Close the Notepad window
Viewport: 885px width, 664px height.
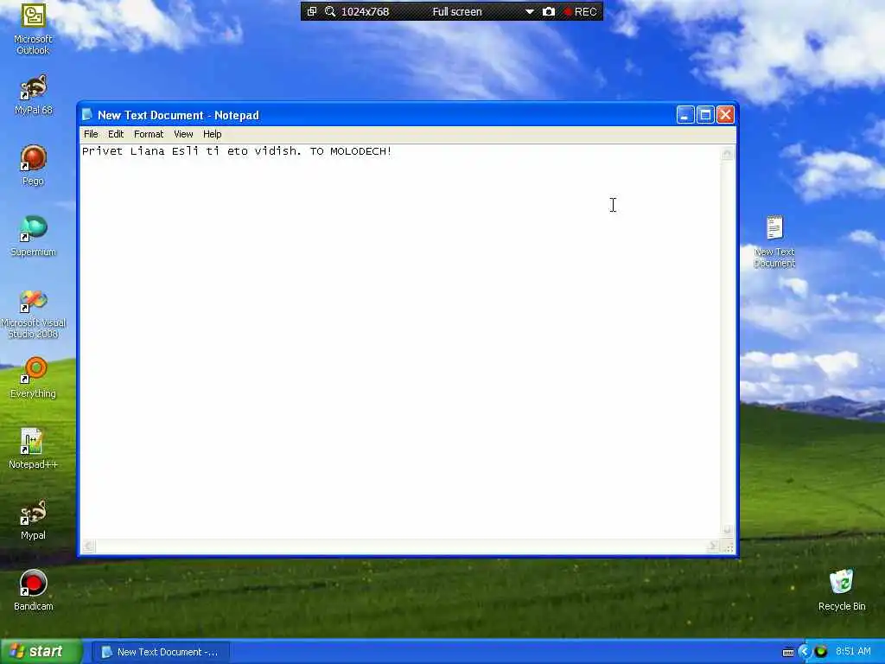tap(725, 115)
